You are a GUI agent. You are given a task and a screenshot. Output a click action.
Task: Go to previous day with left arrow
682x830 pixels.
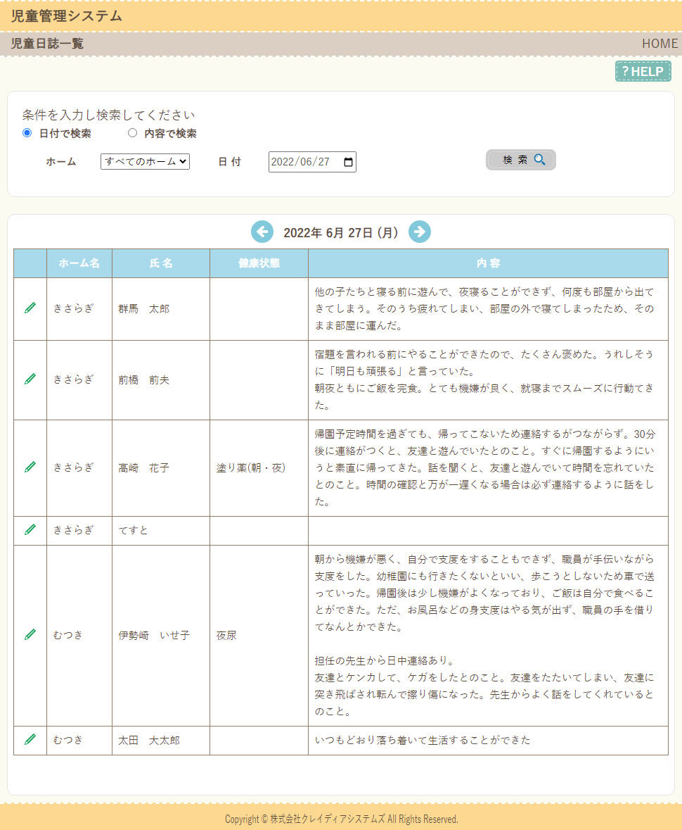(x=262, y=232)
